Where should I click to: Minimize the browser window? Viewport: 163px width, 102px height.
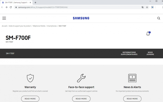150,1
